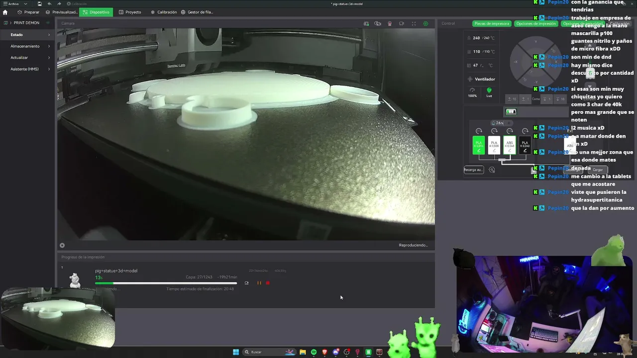Stop the current print job
Viewport: 637px width, 358px height.
(268, 283)
